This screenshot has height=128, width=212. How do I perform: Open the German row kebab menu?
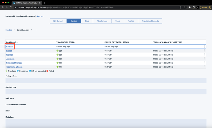tap(204, 55)
